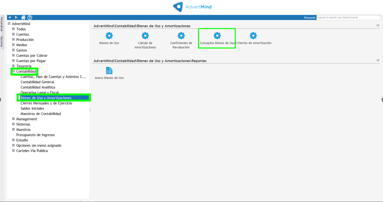The image size is (383, 202).
Task: Expand the Medios tree node
Action: point(14,45)
